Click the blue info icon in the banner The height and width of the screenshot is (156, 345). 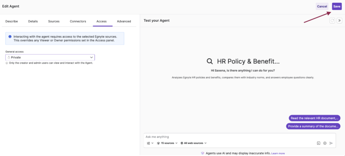(10, 37)
